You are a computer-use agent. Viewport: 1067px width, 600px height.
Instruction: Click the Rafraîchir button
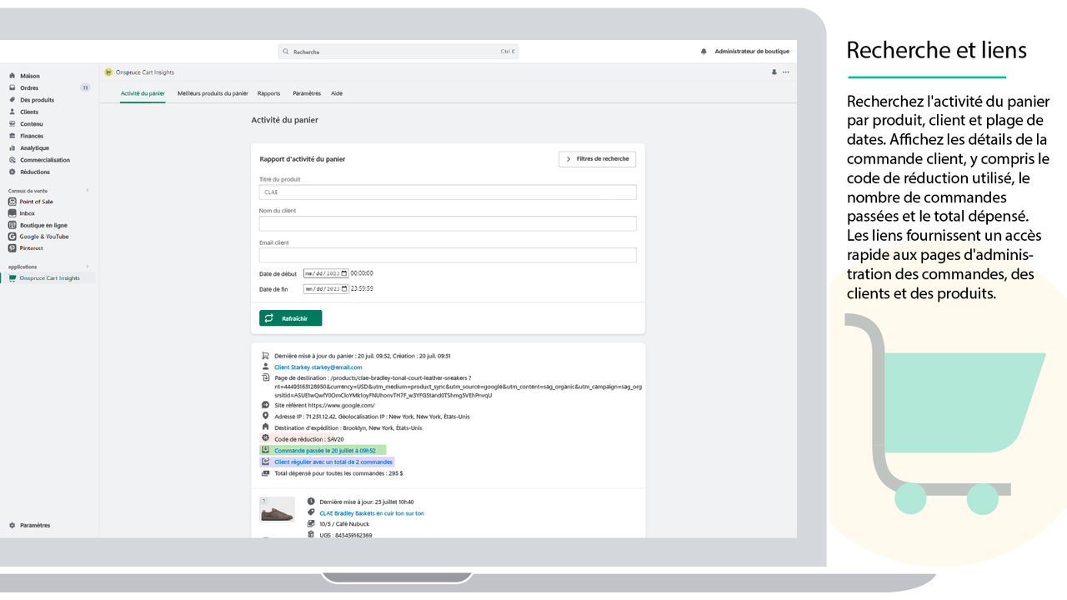pyautogui.click(x=290, y=318)
